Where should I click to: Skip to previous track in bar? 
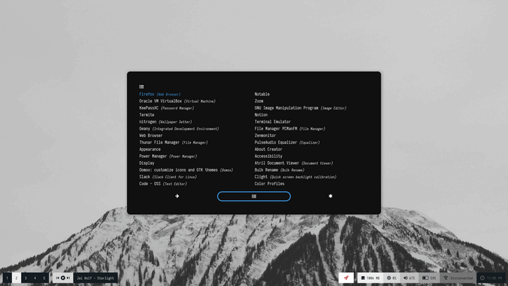57,278
